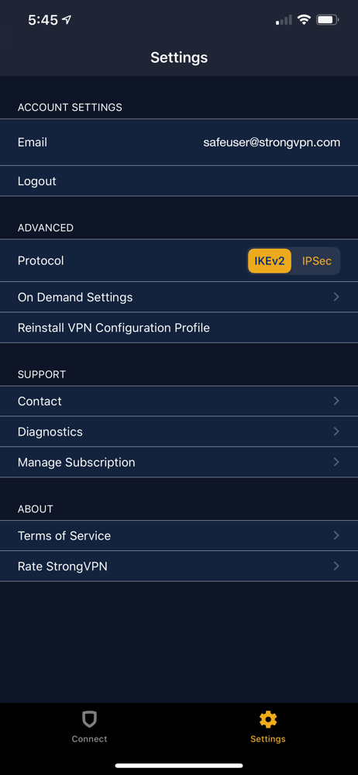Switch protocol to IPSec
This screenshot has width=358, height=775.
pos(317,261)
